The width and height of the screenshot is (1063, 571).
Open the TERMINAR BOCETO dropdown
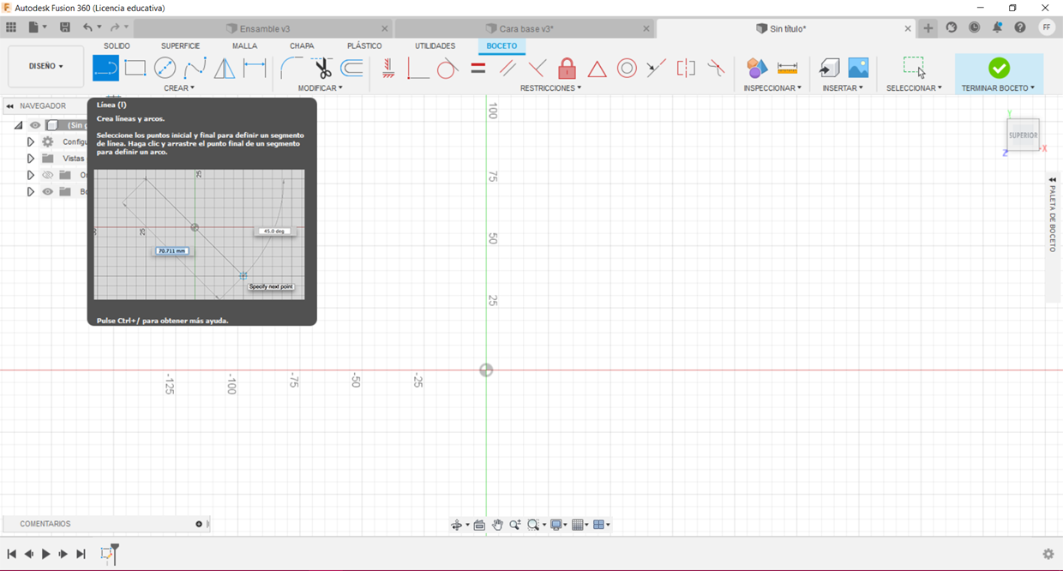point(999,87)
